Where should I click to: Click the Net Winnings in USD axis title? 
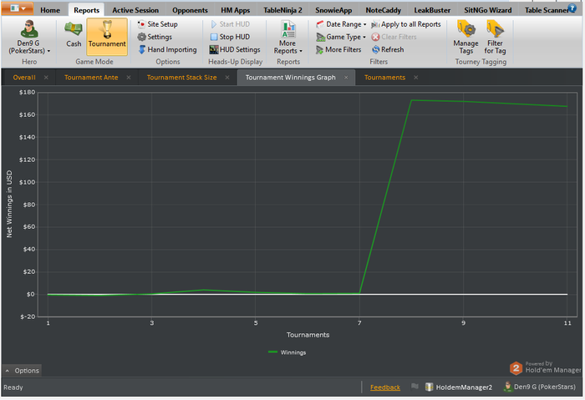[x=9, y=204]
